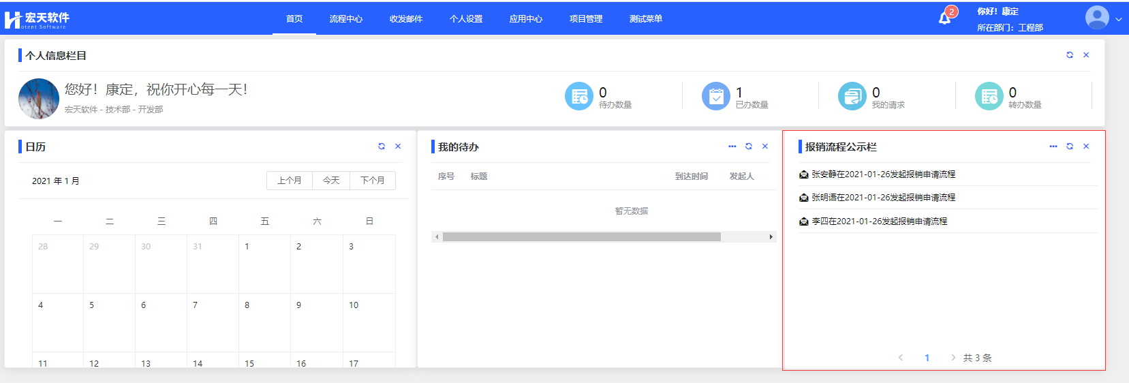This screenshot has width=1129, height=383.
Task: Open more options in 我的待办 panel
Action: tap(732, 147)
